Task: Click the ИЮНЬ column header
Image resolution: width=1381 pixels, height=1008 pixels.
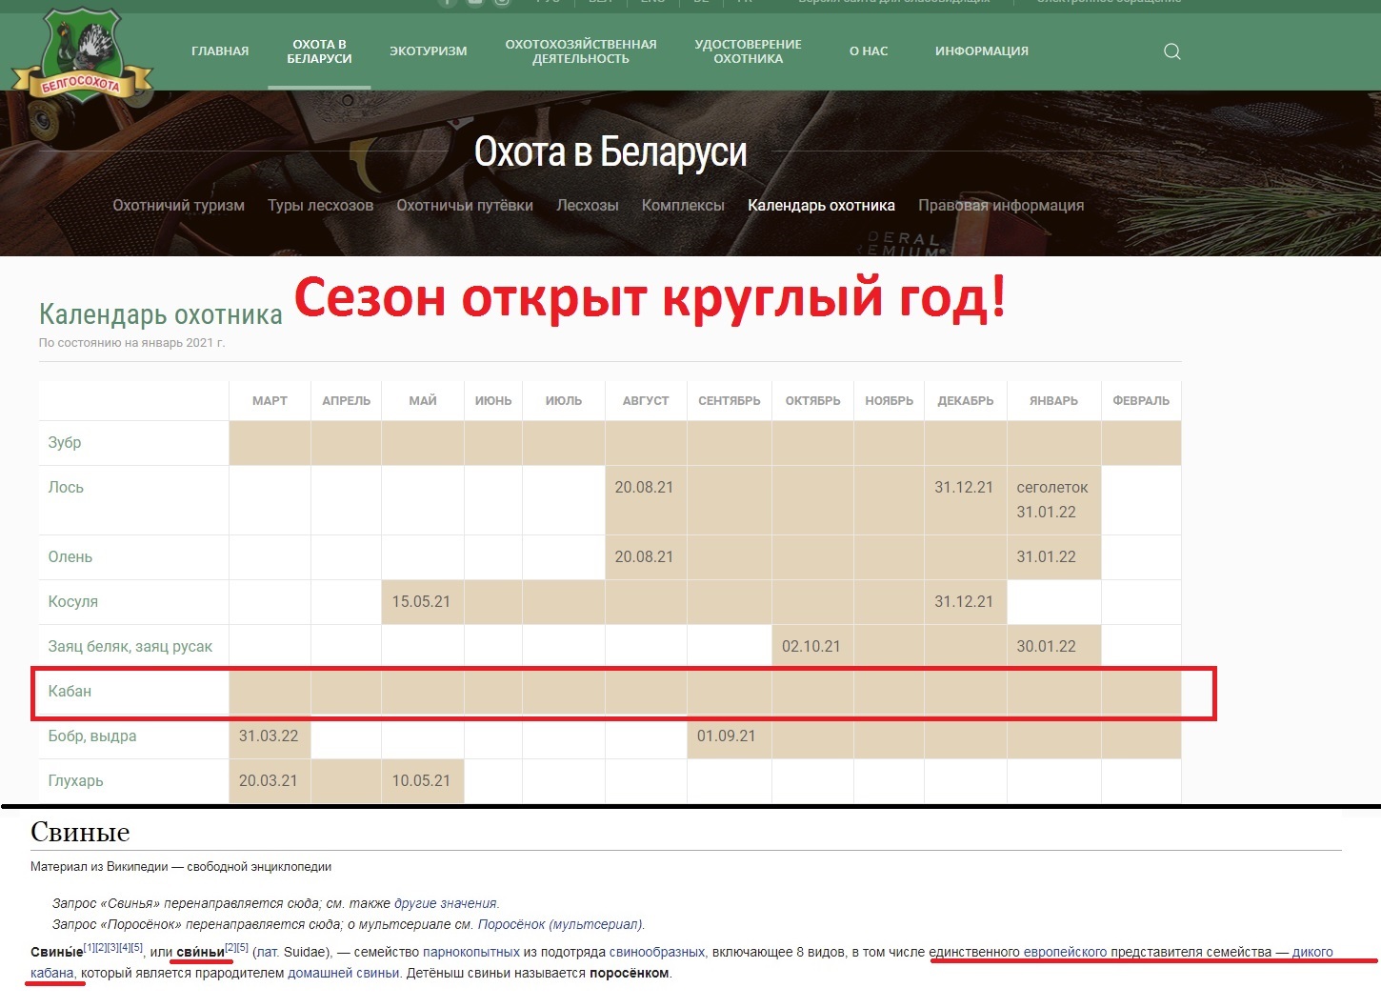Action: pos(493,401)
